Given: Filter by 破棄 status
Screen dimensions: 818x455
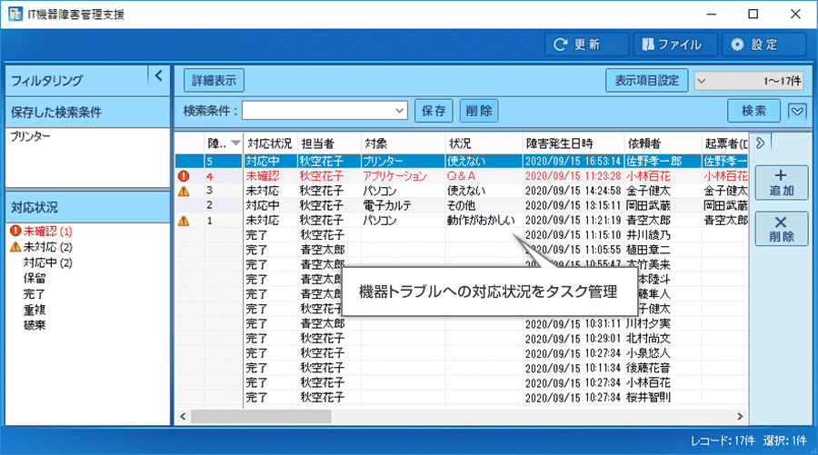Looking at the screenshot, I should (x=35, y=325).
